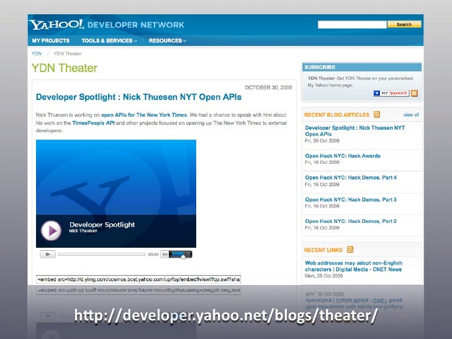The width and height of the screenshot is (452, 339).
Task: Click the Mon, 26 Oct 2009 date text
Action: click(x=323, y=276)
